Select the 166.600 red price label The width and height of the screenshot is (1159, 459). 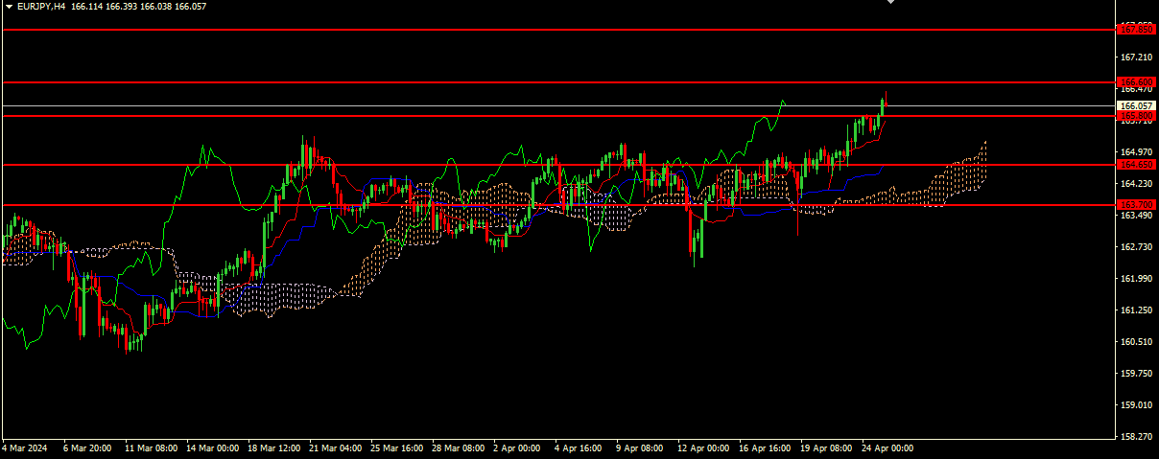coord(1136,82)
